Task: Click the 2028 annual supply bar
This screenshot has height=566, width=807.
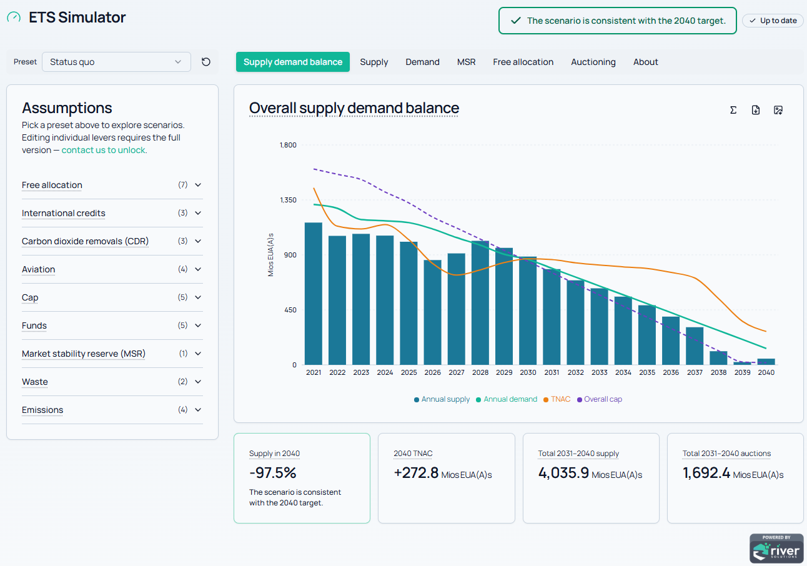Action: point(480,302)
